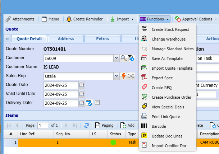Choose Create Purchase Order from Functions menu
Image resolution: width=219 pixels, height=154 pixels.
click(x=171, y=97)
